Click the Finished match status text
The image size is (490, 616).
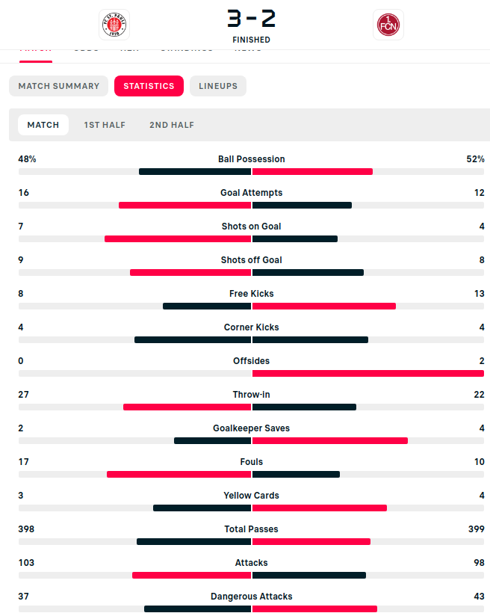[251, 40]
